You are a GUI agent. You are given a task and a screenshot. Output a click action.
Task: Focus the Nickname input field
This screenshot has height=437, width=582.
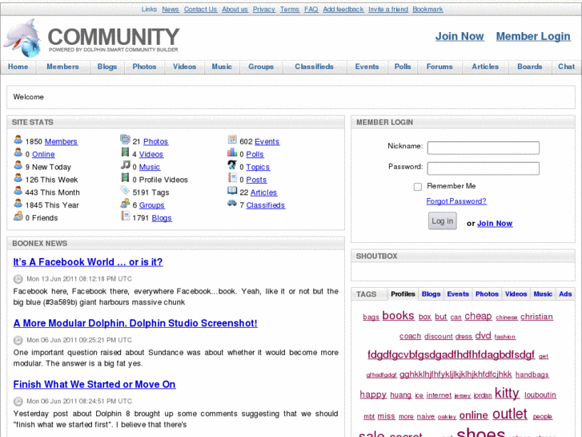pos(484,148)
